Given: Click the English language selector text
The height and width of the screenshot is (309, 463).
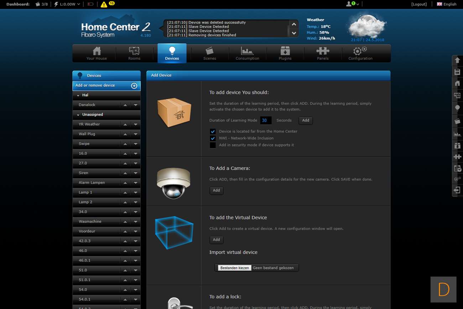Looking at the screenshot, I should 450,4.
